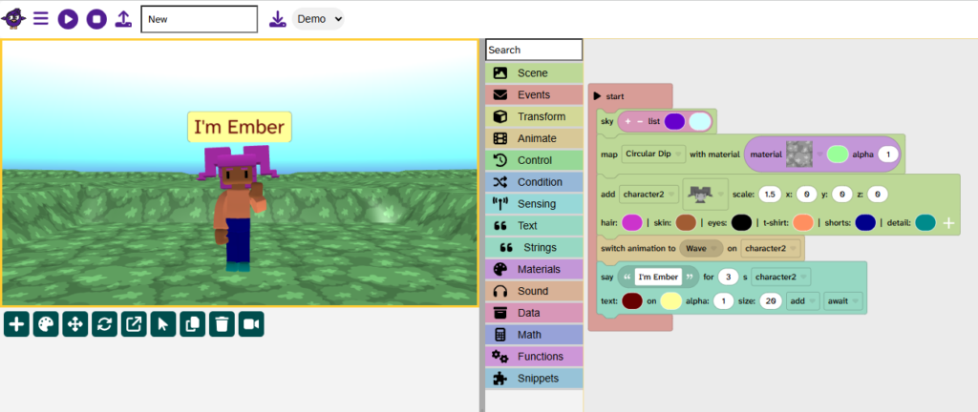Click the Flock bird logo icon
Viewport: 978px width, 412px height.
13,19
